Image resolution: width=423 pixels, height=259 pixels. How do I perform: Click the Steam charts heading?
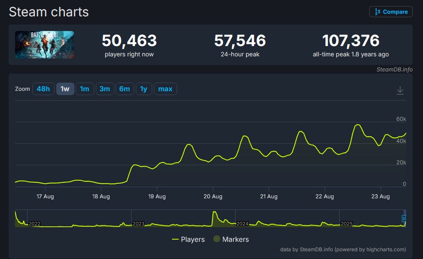click(x=49, y=12)
